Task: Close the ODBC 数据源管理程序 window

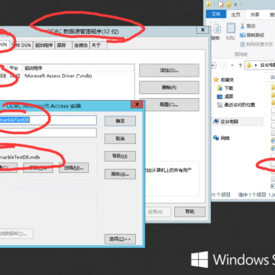Action: pos(203,30)
